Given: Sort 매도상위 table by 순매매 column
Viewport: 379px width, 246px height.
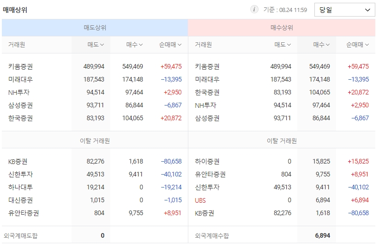Looking at the screenshot, I should coord(170,45).
